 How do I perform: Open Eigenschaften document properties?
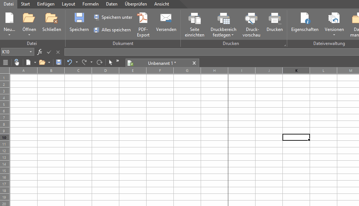[x=305, y=18]
